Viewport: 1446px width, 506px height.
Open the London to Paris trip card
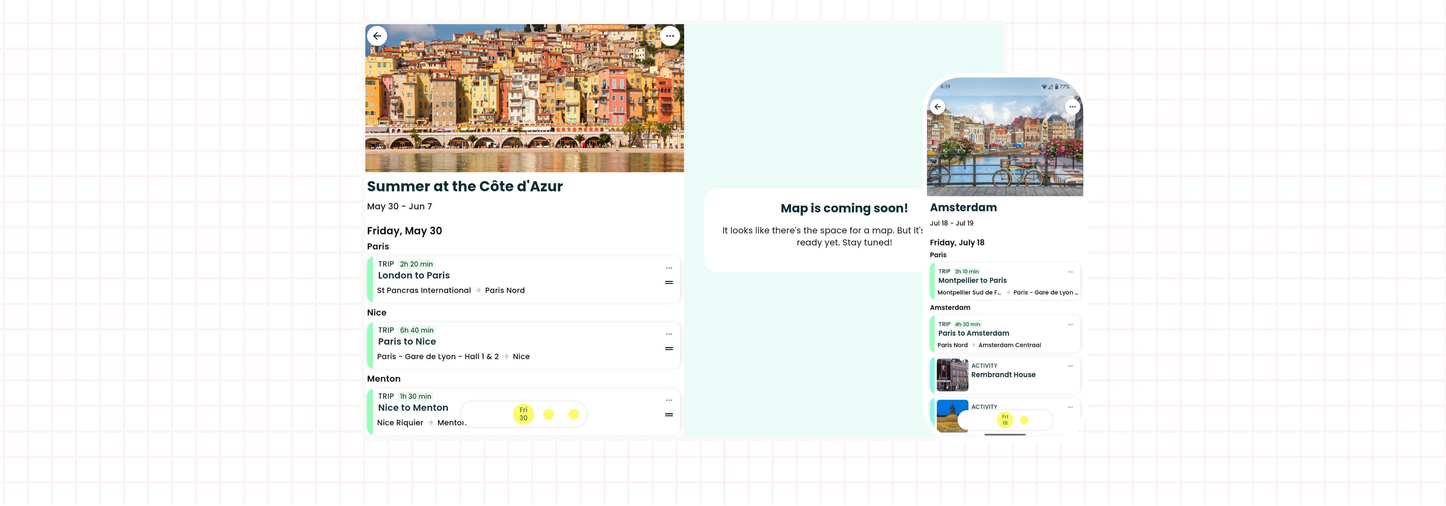click(523, 280)
